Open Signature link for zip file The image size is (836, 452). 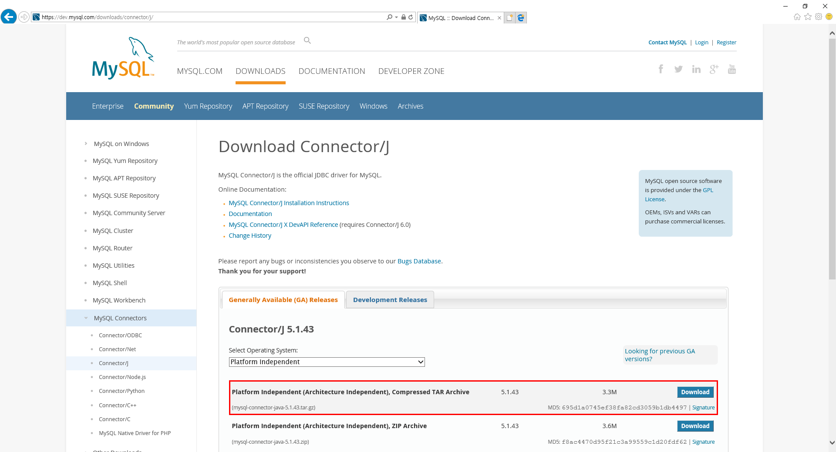[703, 442]
